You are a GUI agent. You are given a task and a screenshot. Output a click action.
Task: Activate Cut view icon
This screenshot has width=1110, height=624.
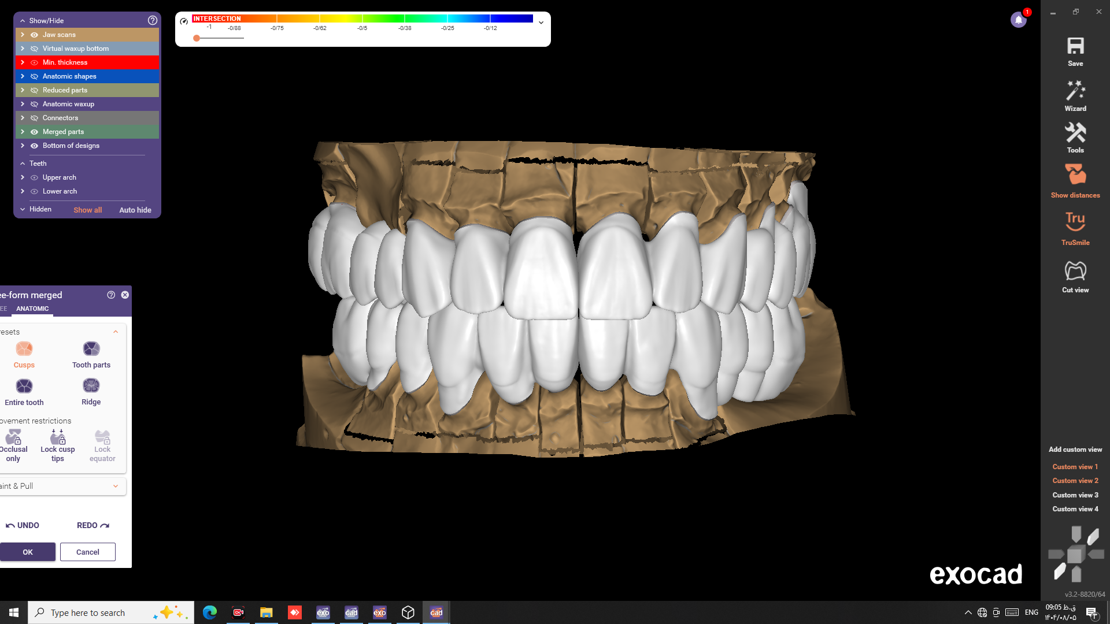click(1075, 271)
